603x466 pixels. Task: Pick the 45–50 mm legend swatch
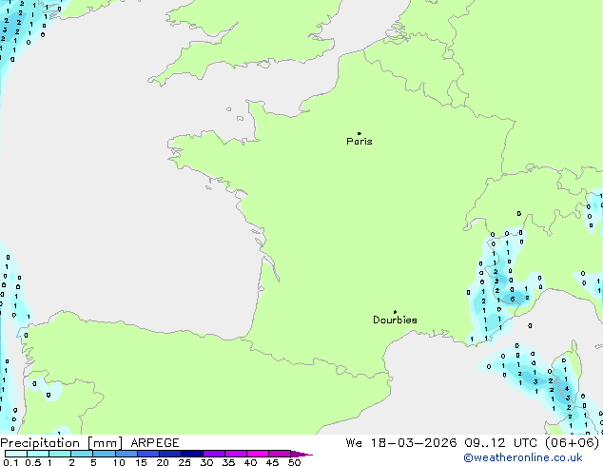tap(280, 454)
